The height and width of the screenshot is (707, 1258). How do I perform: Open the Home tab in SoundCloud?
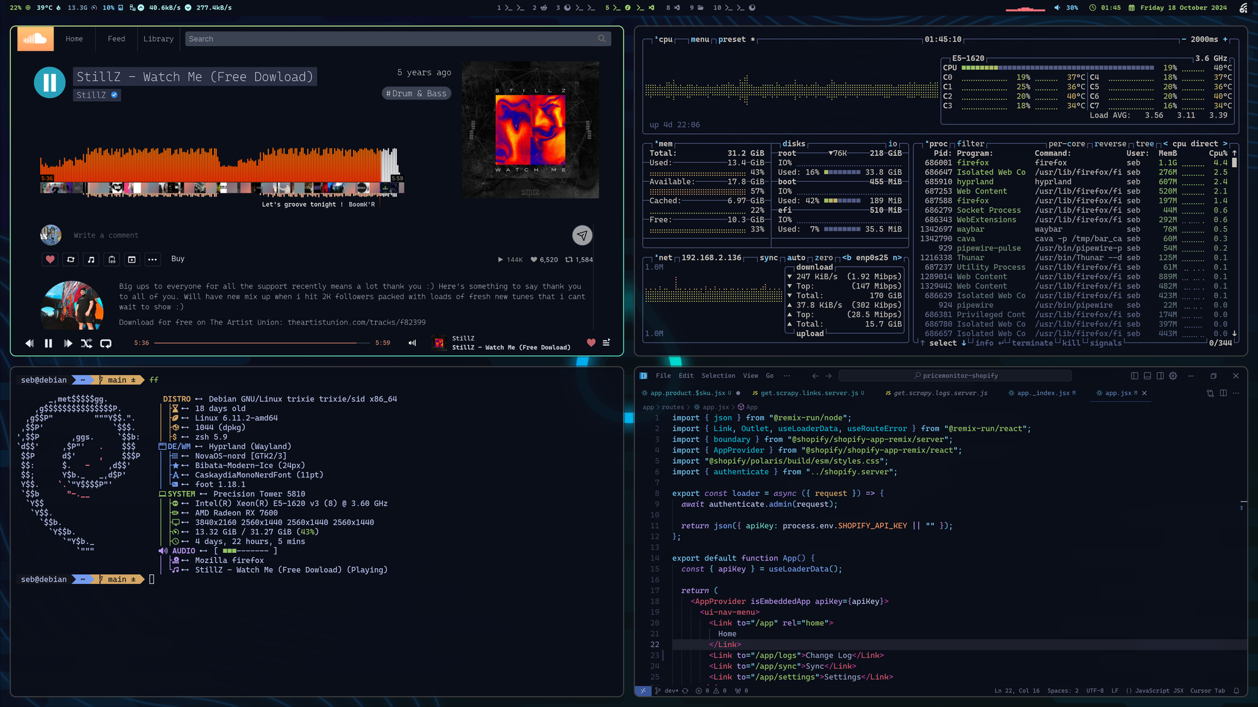pyautogui.click(x=74, y=39)
